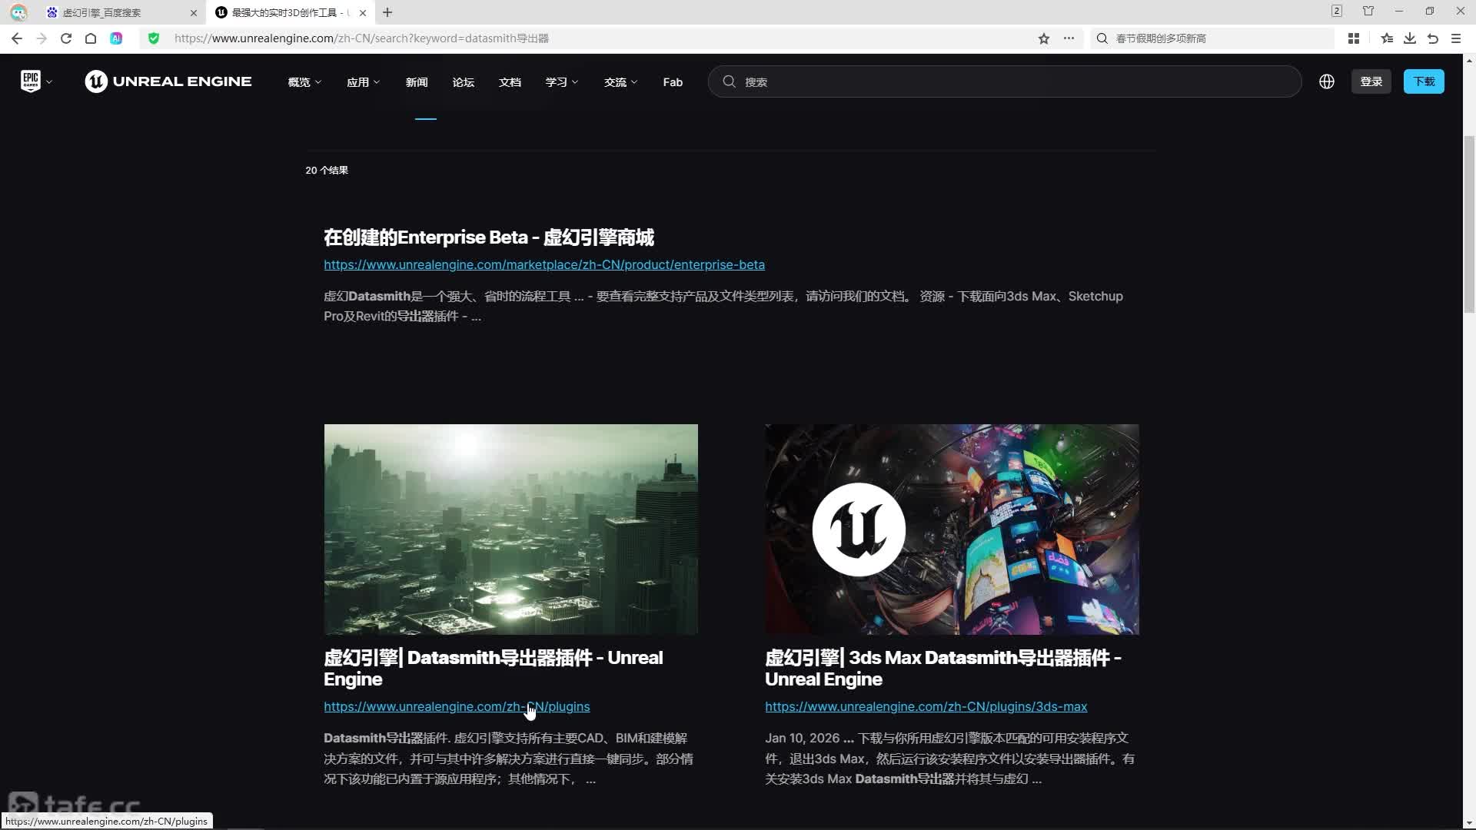This screenshot has width=1476, height=830.
Task: Open the 论坛 nav item
Action: tap(464, 82)
